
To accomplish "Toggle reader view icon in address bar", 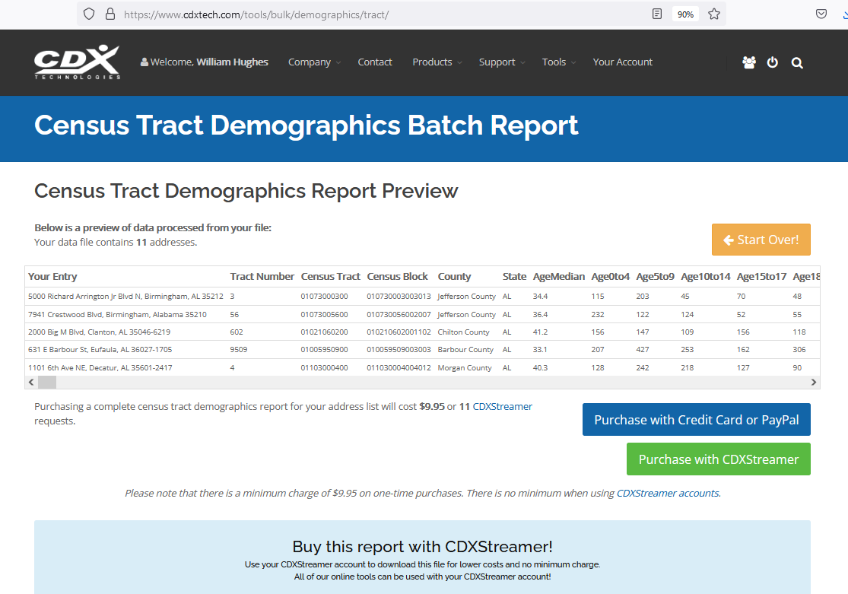I will 656,14.
